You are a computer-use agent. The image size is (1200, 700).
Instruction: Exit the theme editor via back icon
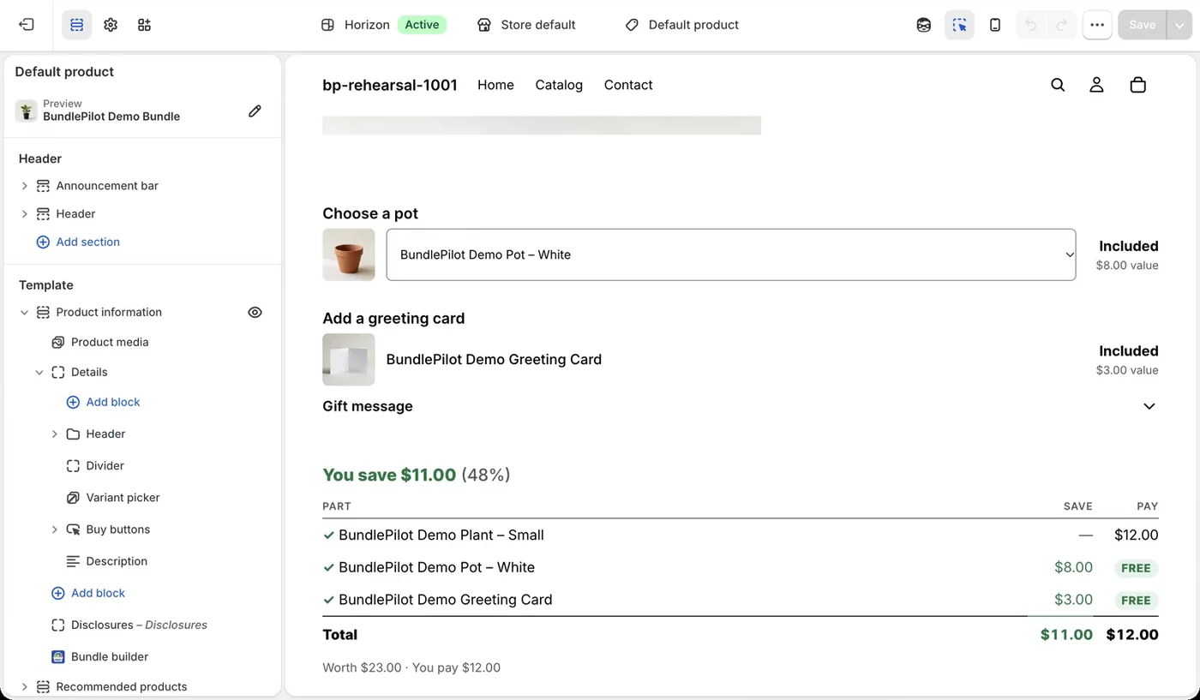[x=27, y=25]
